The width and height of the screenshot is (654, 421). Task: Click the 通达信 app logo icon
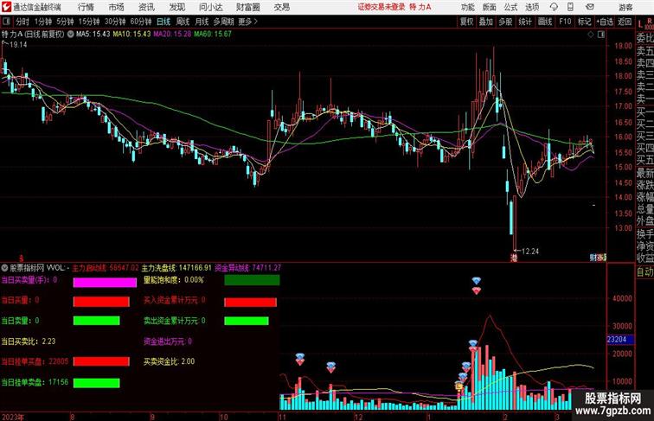click(x=6, y=7)
